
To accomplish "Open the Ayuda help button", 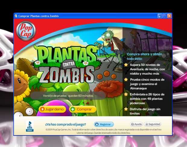I will pos(136,124).
